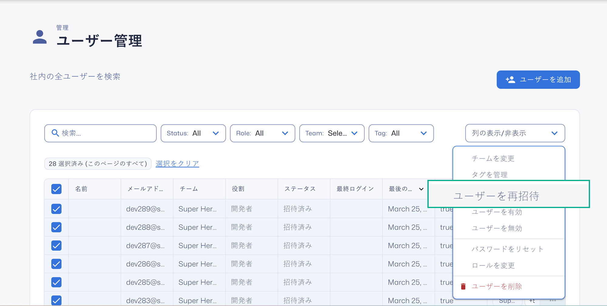The width and height of the screenshot is (607, 306).
Task: Open the 列の表示/非表示 dropdown
Action: click(515, 133)
